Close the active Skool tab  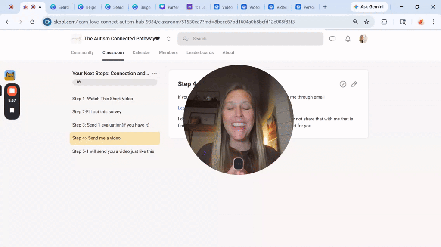(x=40, y=7)
